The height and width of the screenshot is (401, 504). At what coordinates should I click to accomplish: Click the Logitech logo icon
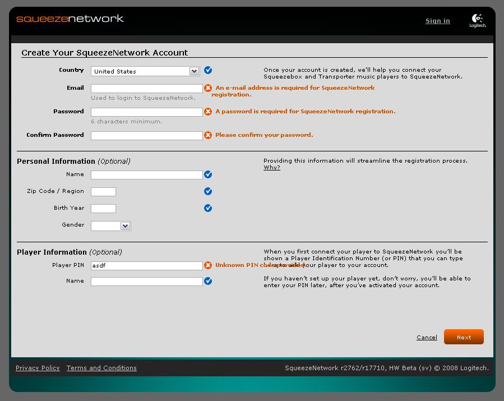477,21
